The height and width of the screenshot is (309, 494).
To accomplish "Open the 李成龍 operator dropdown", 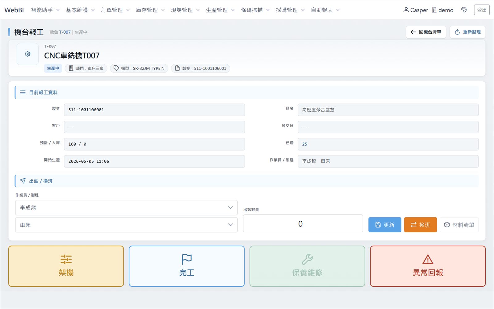I will coord(126,208).
